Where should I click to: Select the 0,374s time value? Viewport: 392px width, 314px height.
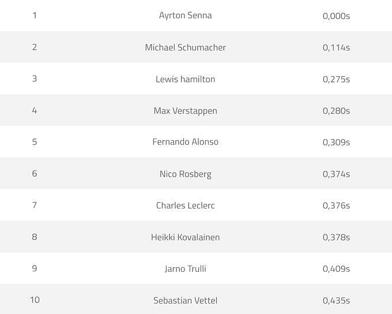336,174
